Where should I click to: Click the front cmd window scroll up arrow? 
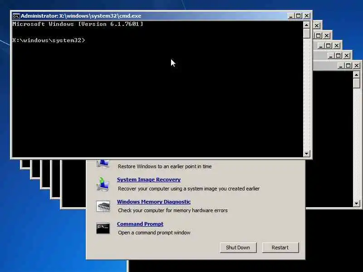click(x=307, y=25)
